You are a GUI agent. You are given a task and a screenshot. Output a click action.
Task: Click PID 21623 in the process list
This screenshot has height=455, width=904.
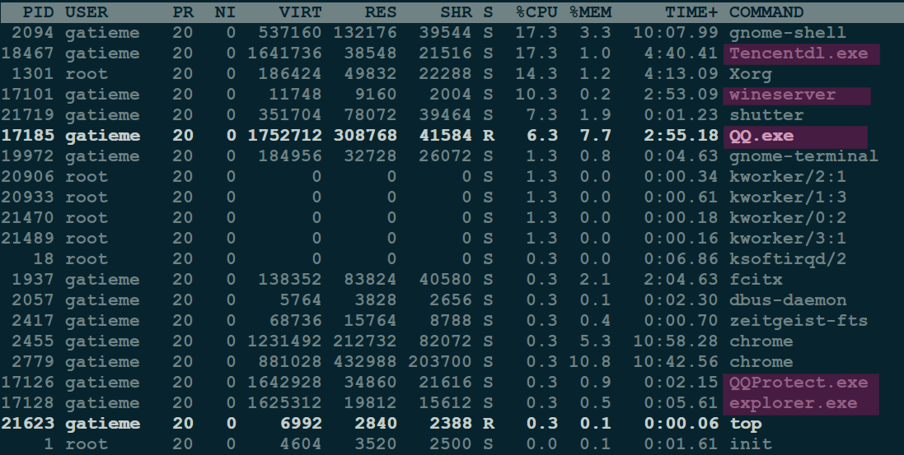(28, 424)
